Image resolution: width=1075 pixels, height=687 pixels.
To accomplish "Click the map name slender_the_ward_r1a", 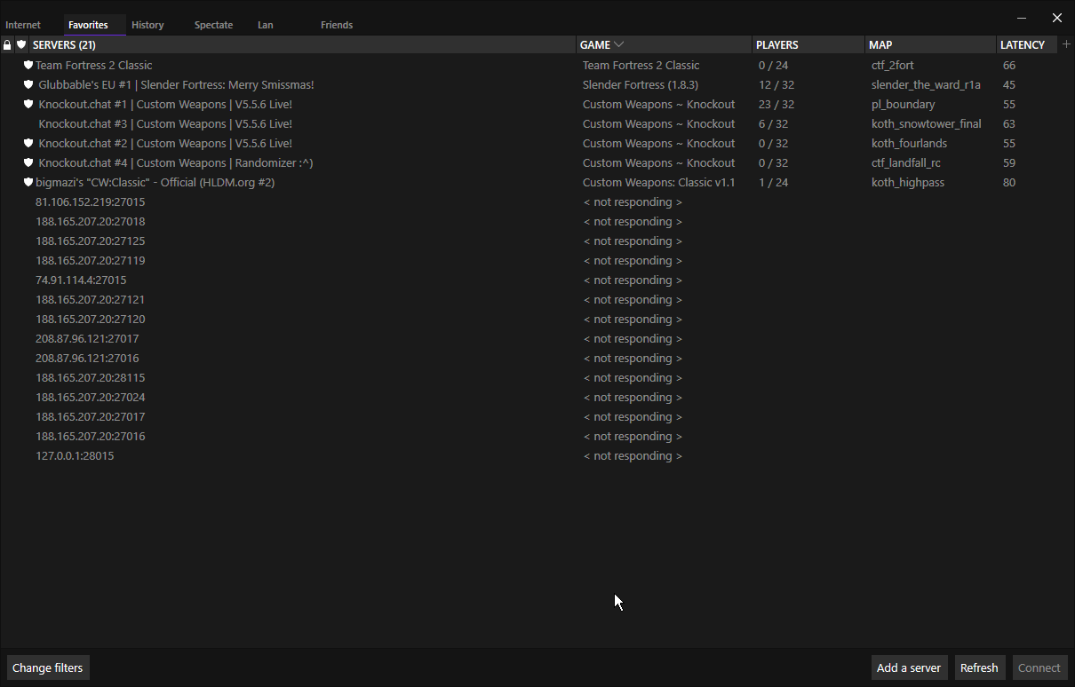I will tap(926, 84).
